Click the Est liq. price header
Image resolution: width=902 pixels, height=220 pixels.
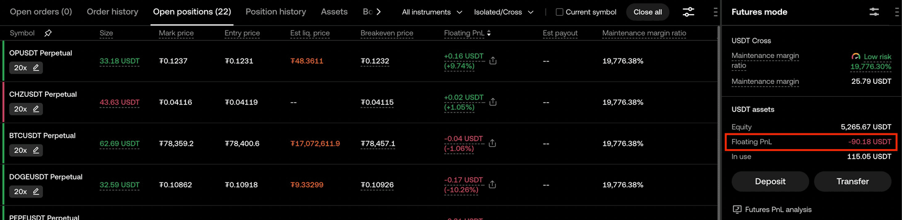point(309,33)
